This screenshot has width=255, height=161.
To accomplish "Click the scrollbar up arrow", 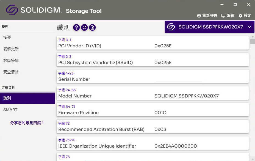I will 253,37.
